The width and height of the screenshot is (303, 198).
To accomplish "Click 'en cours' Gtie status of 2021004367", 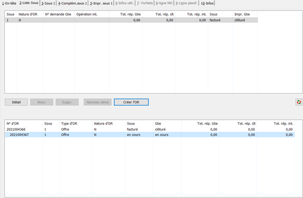I will click(x=162, y=135).
